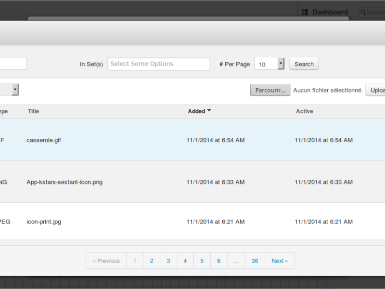Expand the dropdown left of Parcourir

15,90
